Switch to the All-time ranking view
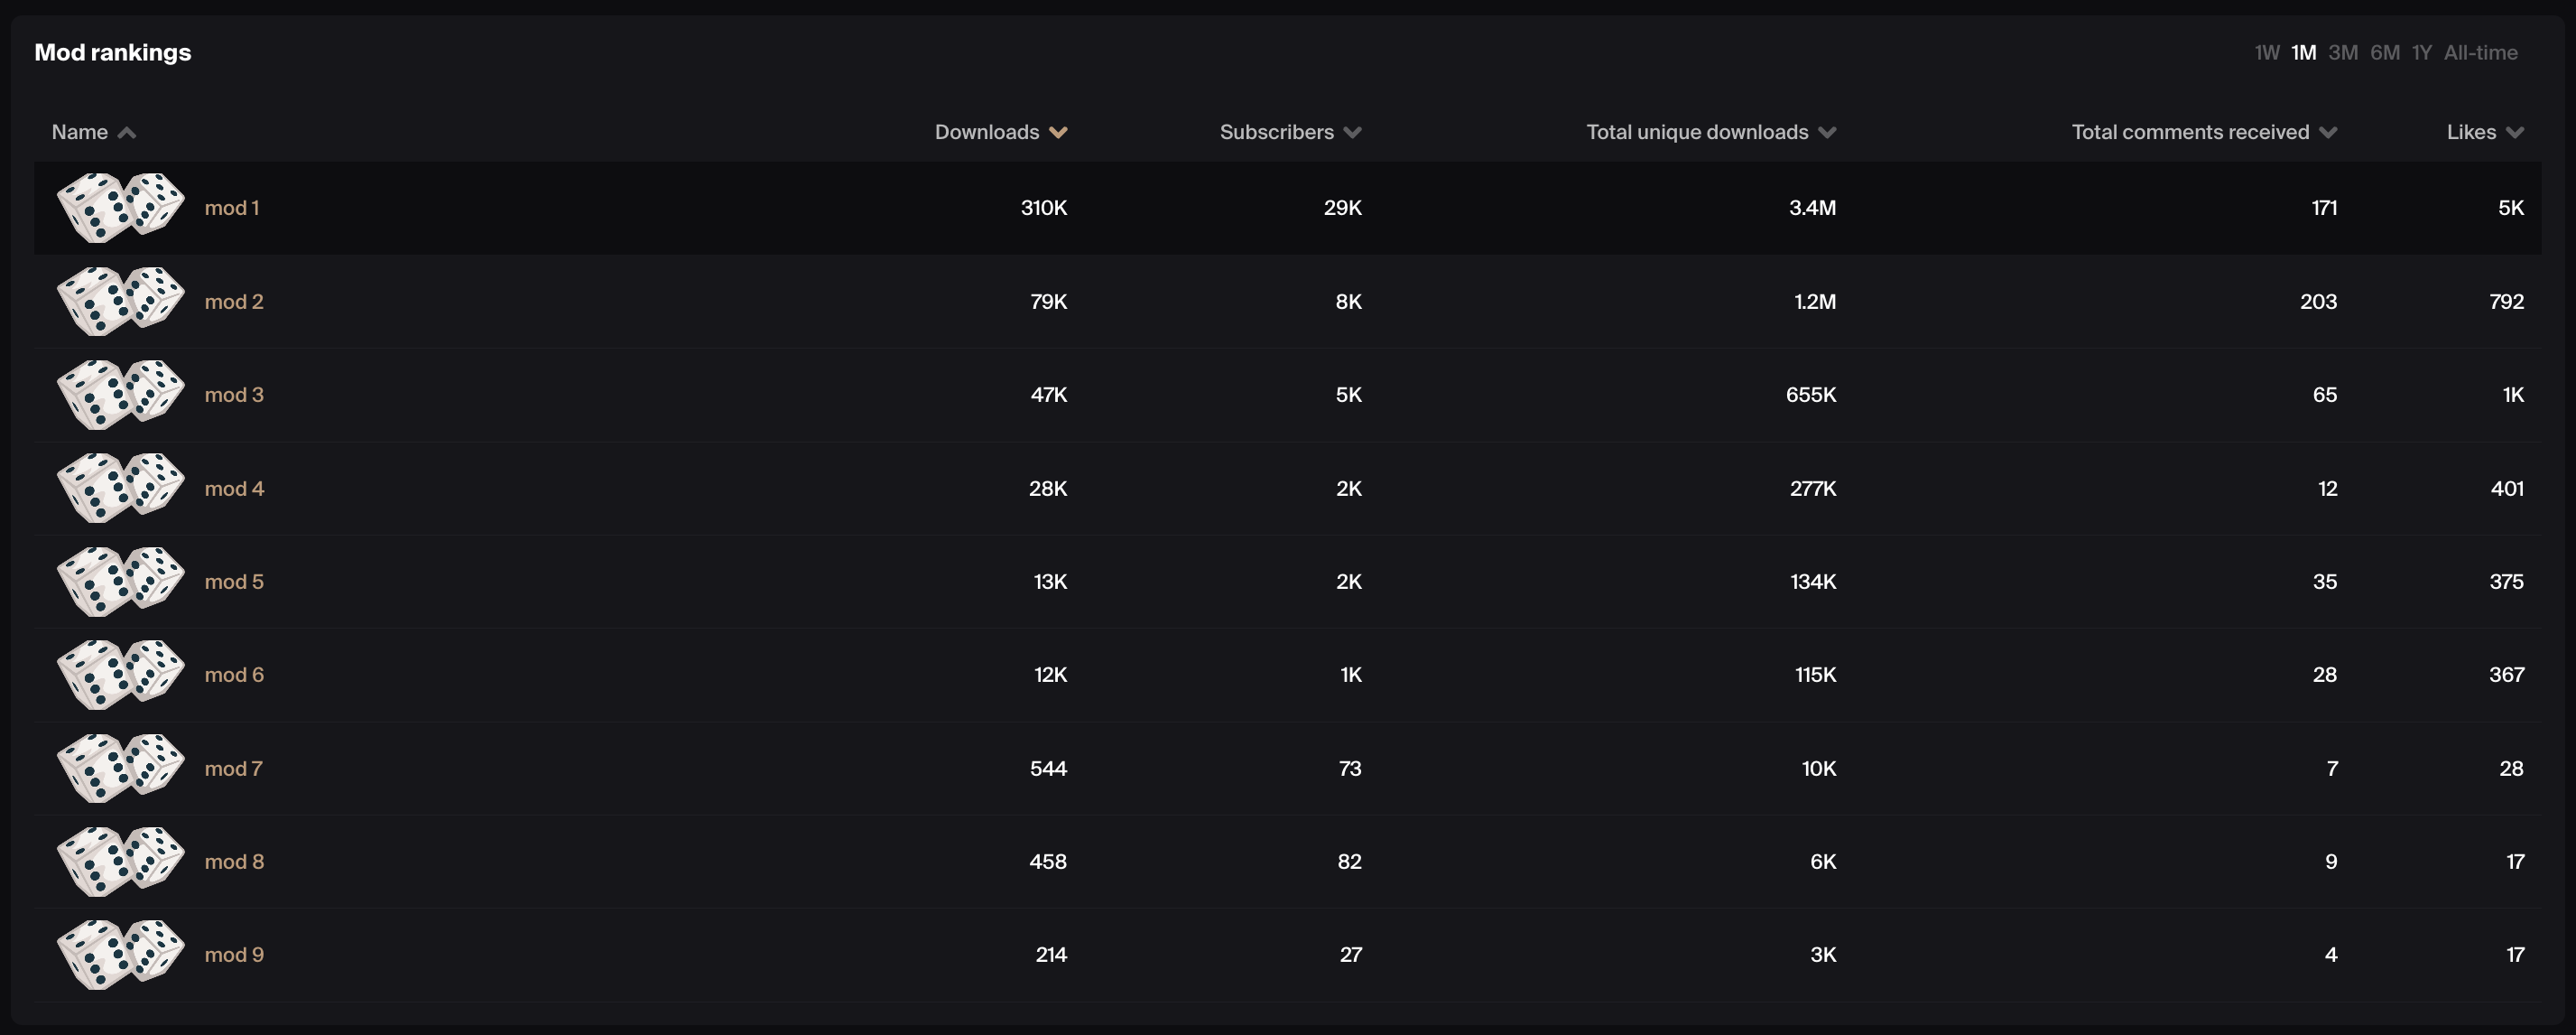The height and width of the screenshot is (1035, 2576). [x=2481, y=52]
